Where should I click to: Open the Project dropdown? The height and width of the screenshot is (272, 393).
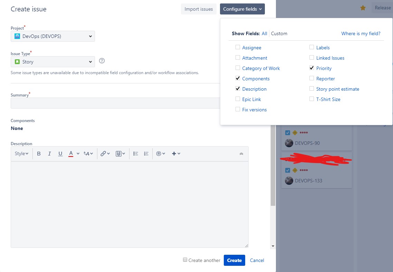[x=52, y=36]
